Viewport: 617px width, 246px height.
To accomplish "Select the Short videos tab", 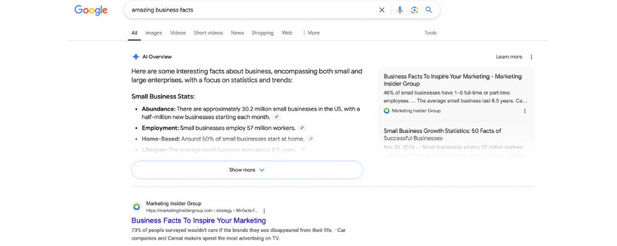I will 208,33.
